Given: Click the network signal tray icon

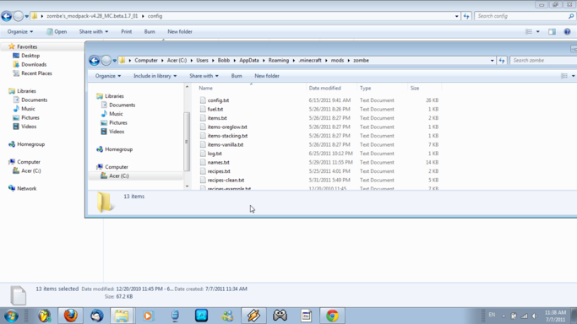Looking at the screenshot, I should pyautogui.click(x=525, y=316).
